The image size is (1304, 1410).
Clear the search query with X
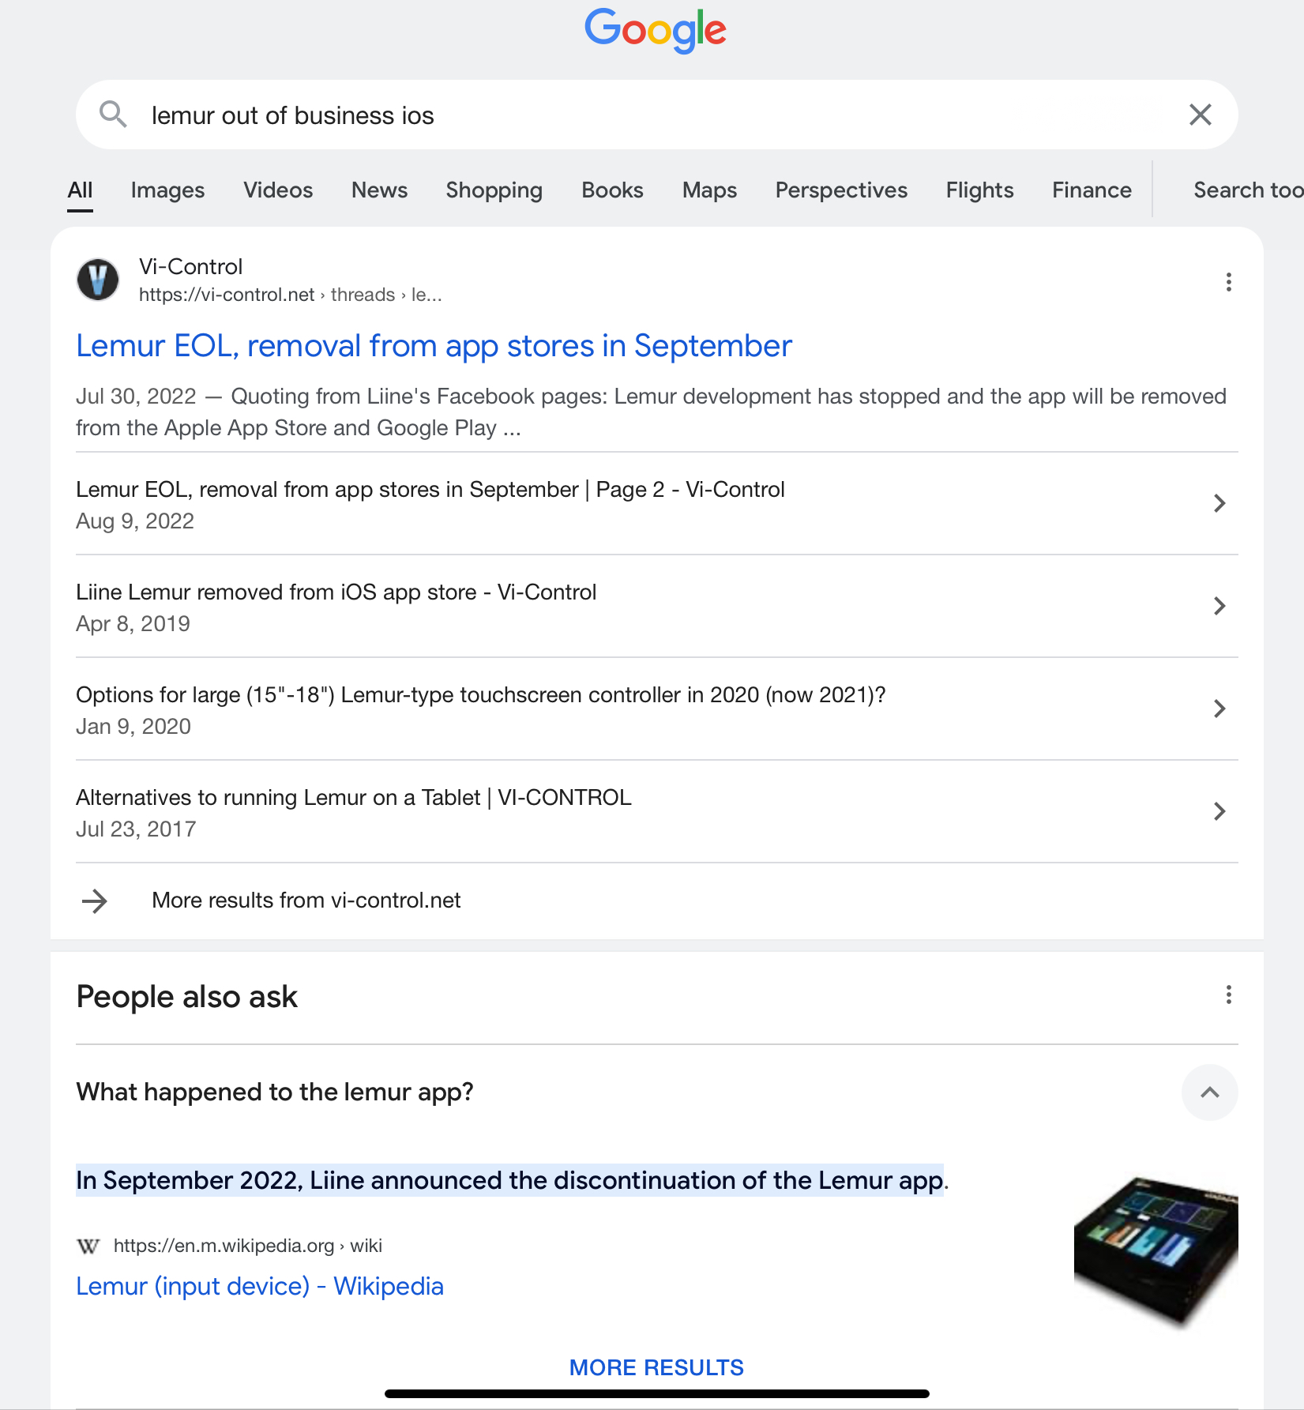point(1201,115)
